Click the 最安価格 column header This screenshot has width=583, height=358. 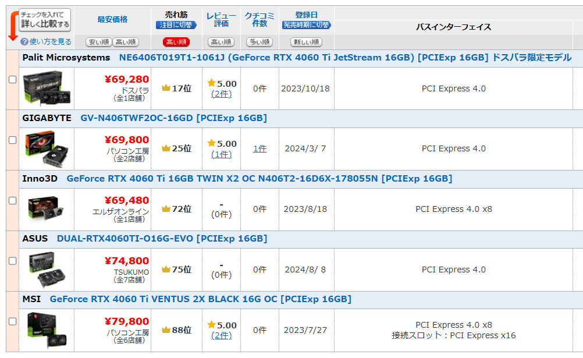point(112,19)
